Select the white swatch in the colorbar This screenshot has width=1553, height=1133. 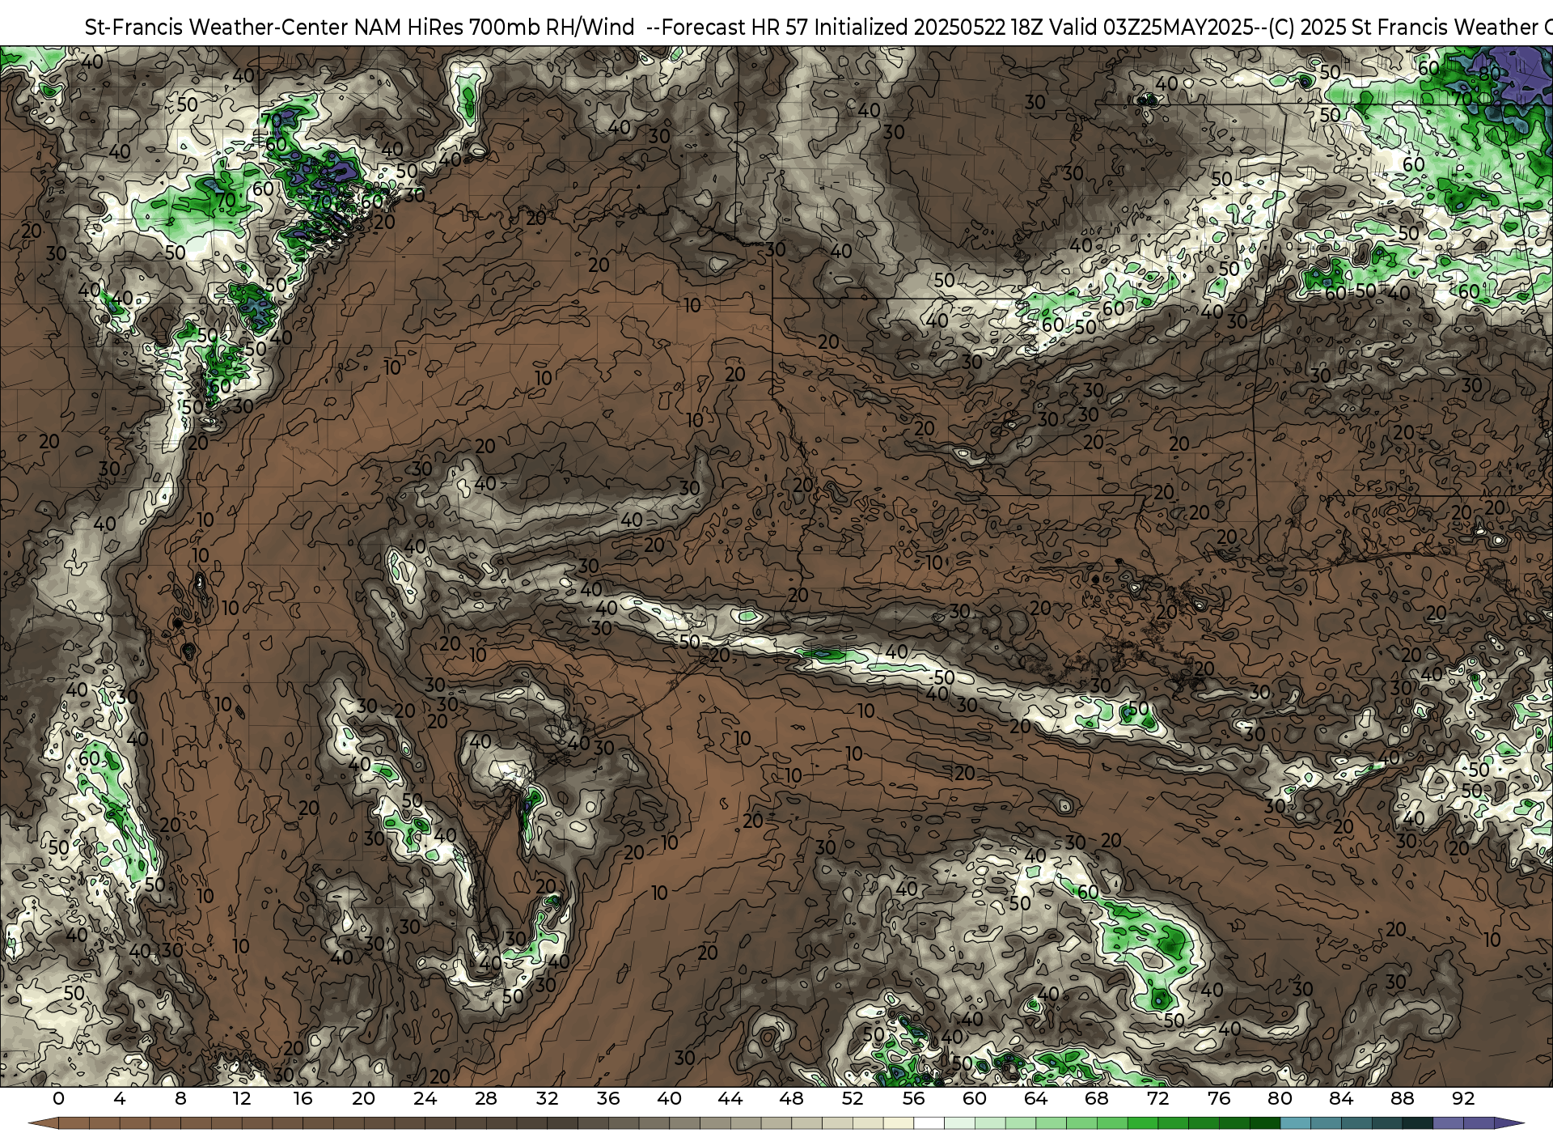tap(929, 1124)
